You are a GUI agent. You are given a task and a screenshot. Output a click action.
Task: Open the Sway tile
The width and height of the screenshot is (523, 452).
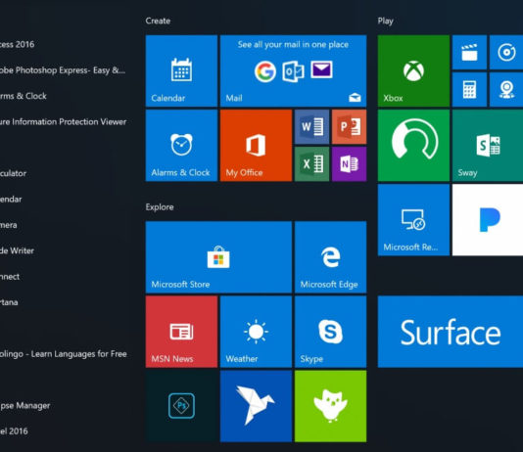click(x=488, y=146)
